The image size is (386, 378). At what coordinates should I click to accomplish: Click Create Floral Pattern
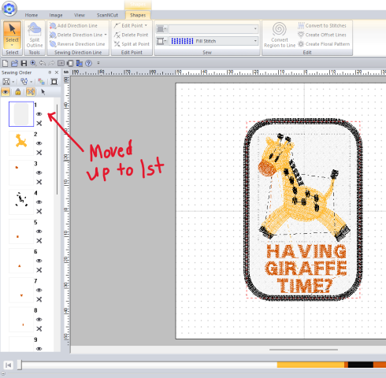[x=324, y=44]
